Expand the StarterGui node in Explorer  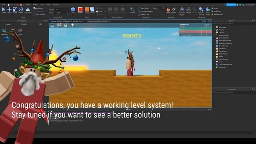tap(214, 48)
